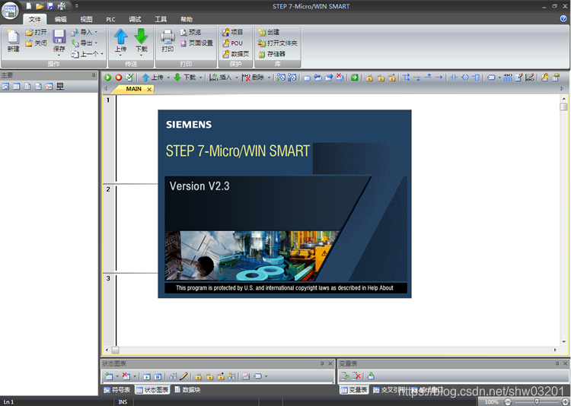The image size is (571, 406).
Task: Open the 帮助 ribbon tab
Action: tap(187, 19)
